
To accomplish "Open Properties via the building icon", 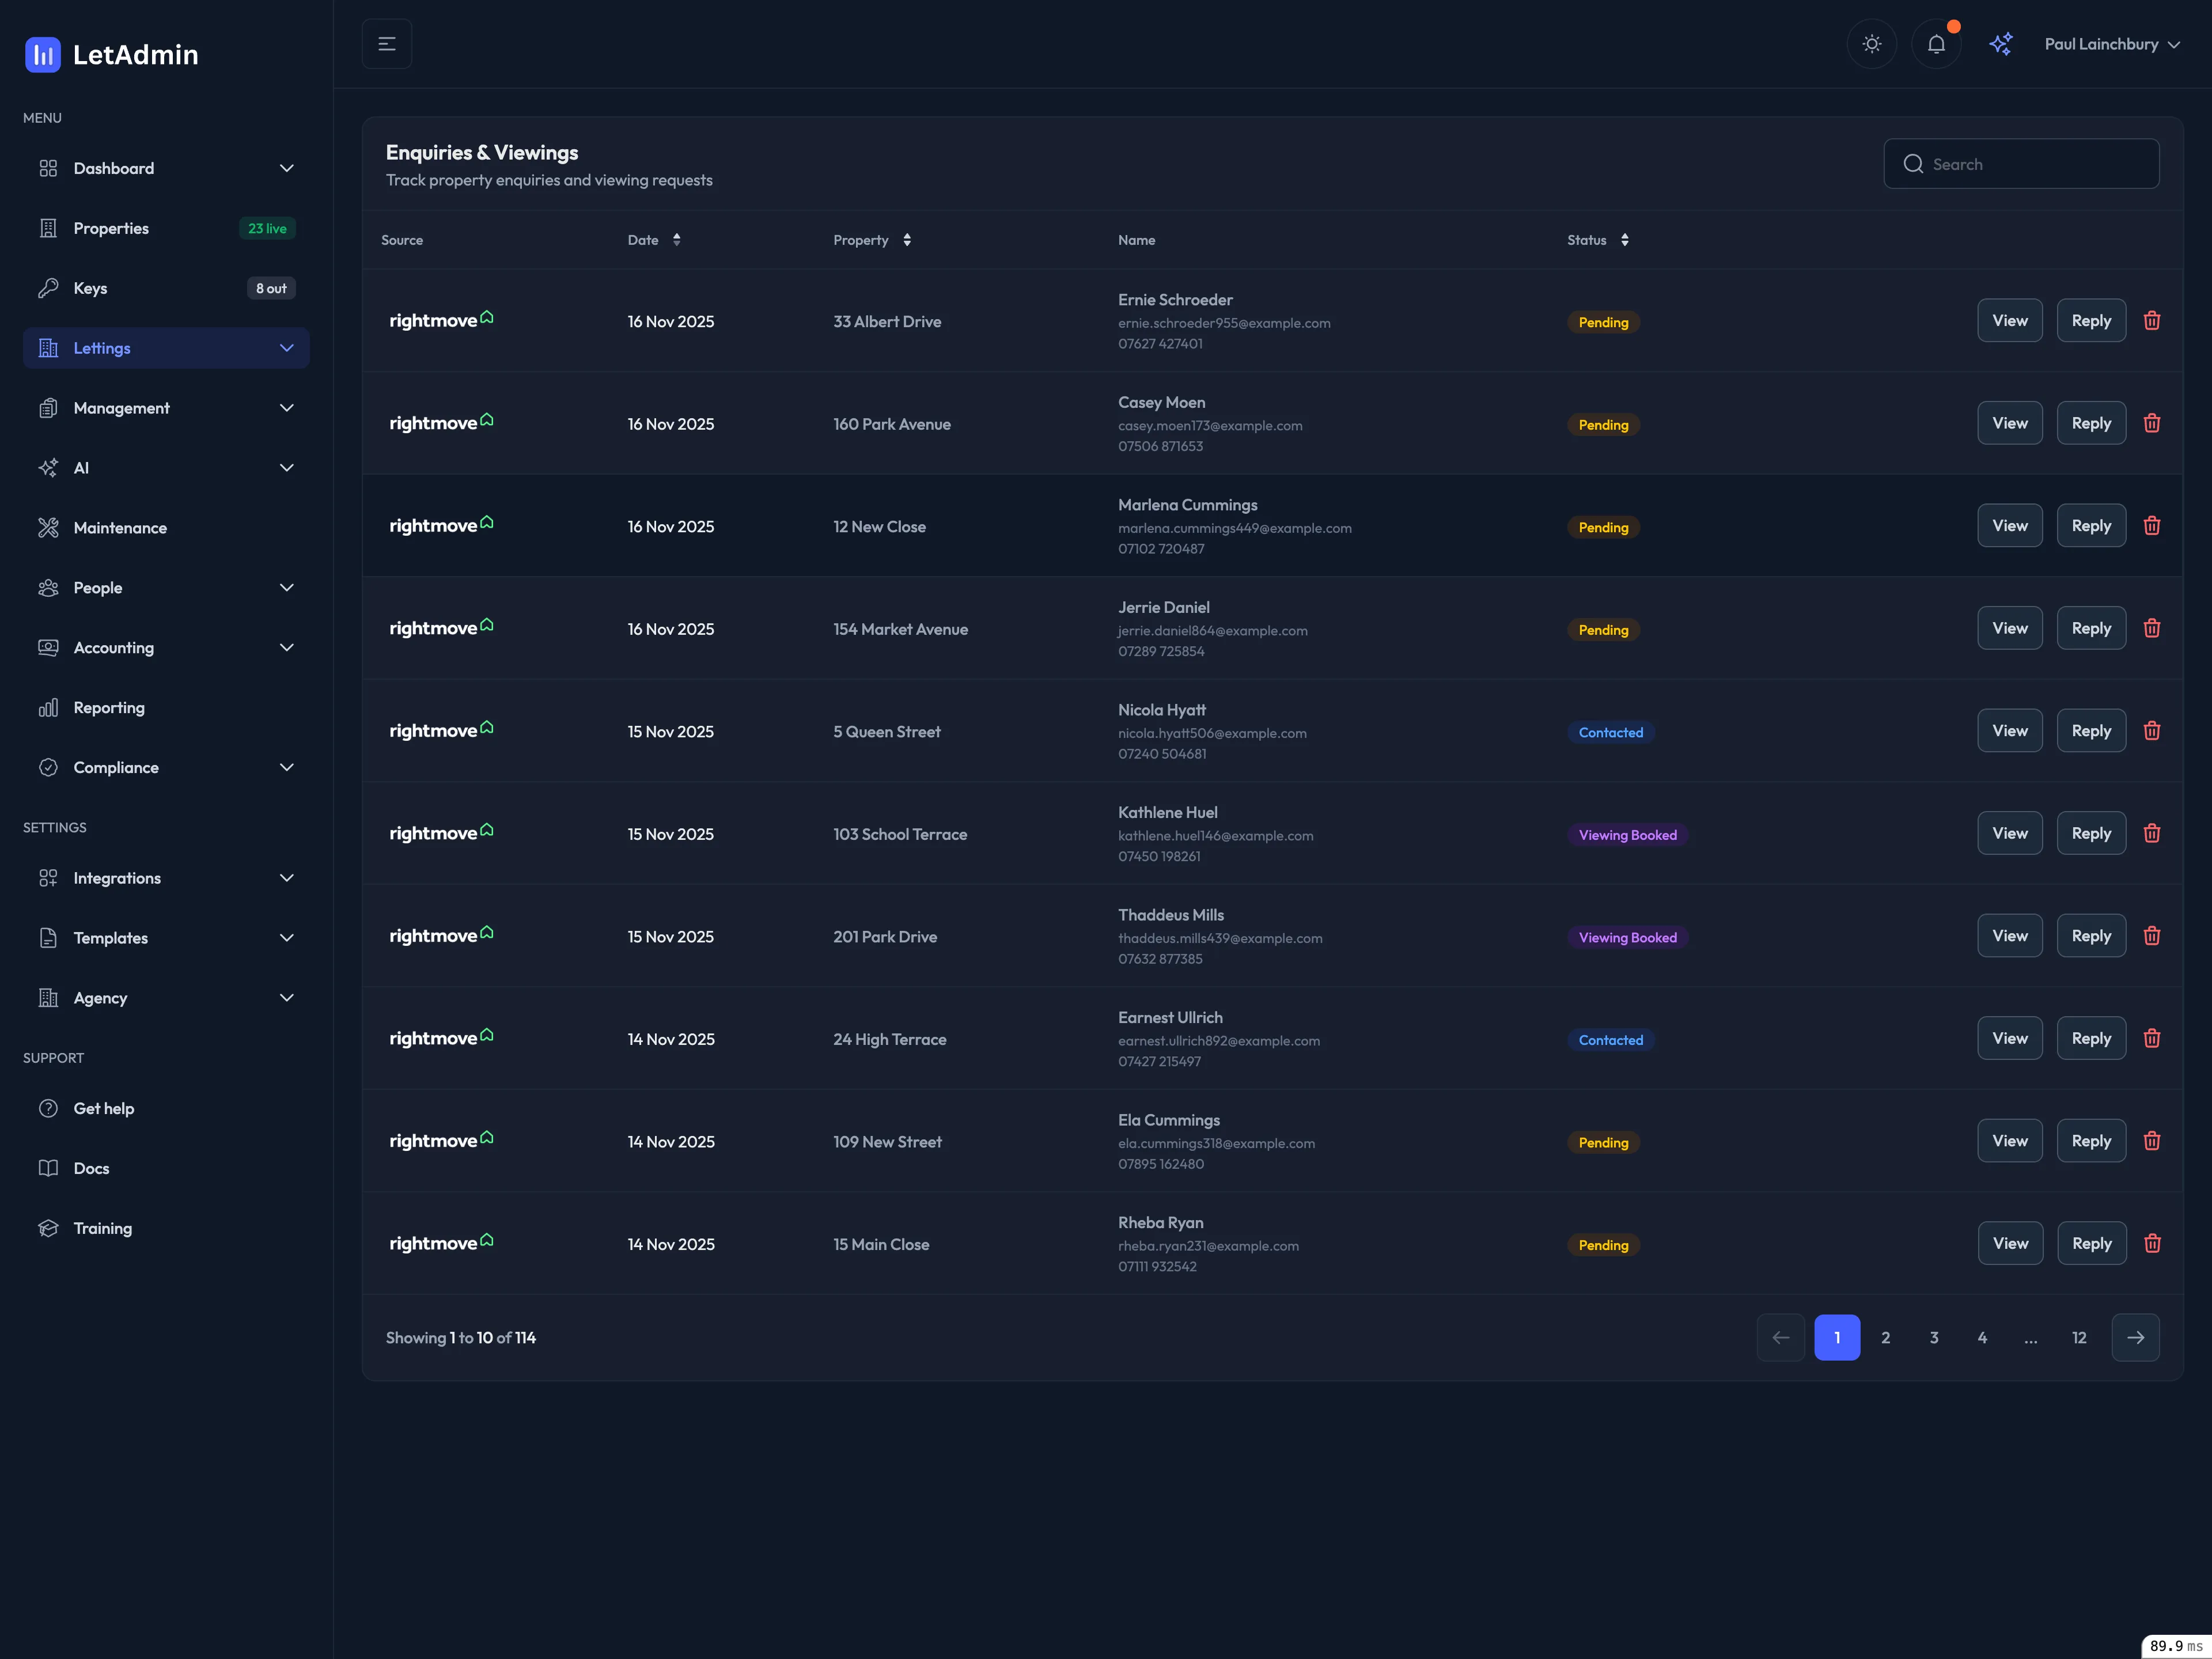I will click(x=49, y=228).
